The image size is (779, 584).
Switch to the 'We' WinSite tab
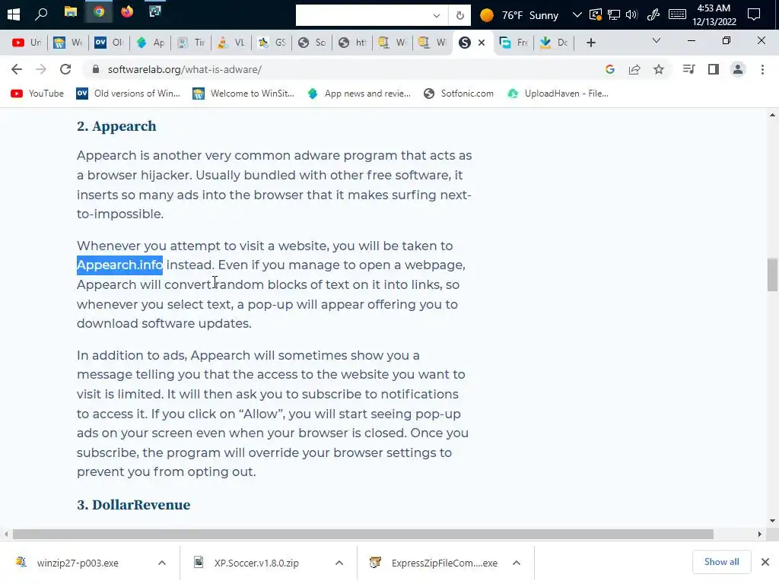pyautogui.click(x=68, y=43)
